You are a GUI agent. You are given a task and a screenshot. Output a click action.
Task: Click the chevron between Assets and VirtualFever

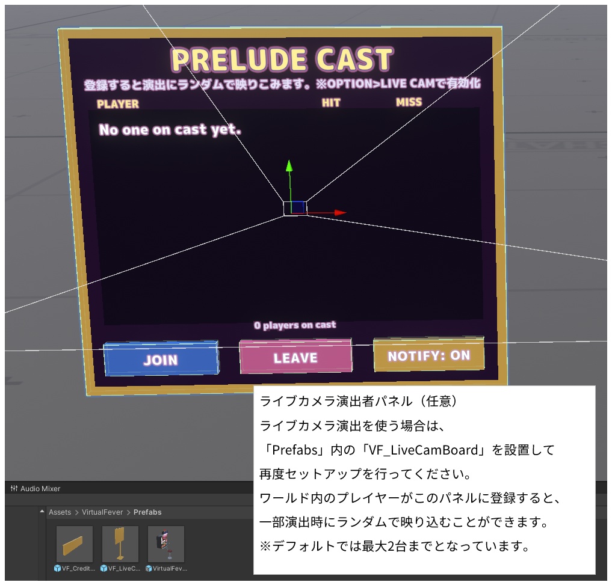(x=76, y=512)
